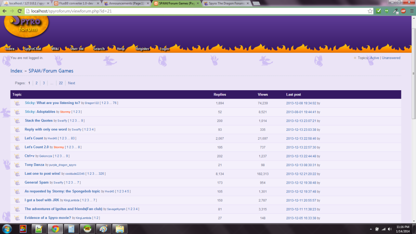Open the Chrome hamburger menu
The width and height of the screenshot is (416, 234).
(x=413, y=11)
